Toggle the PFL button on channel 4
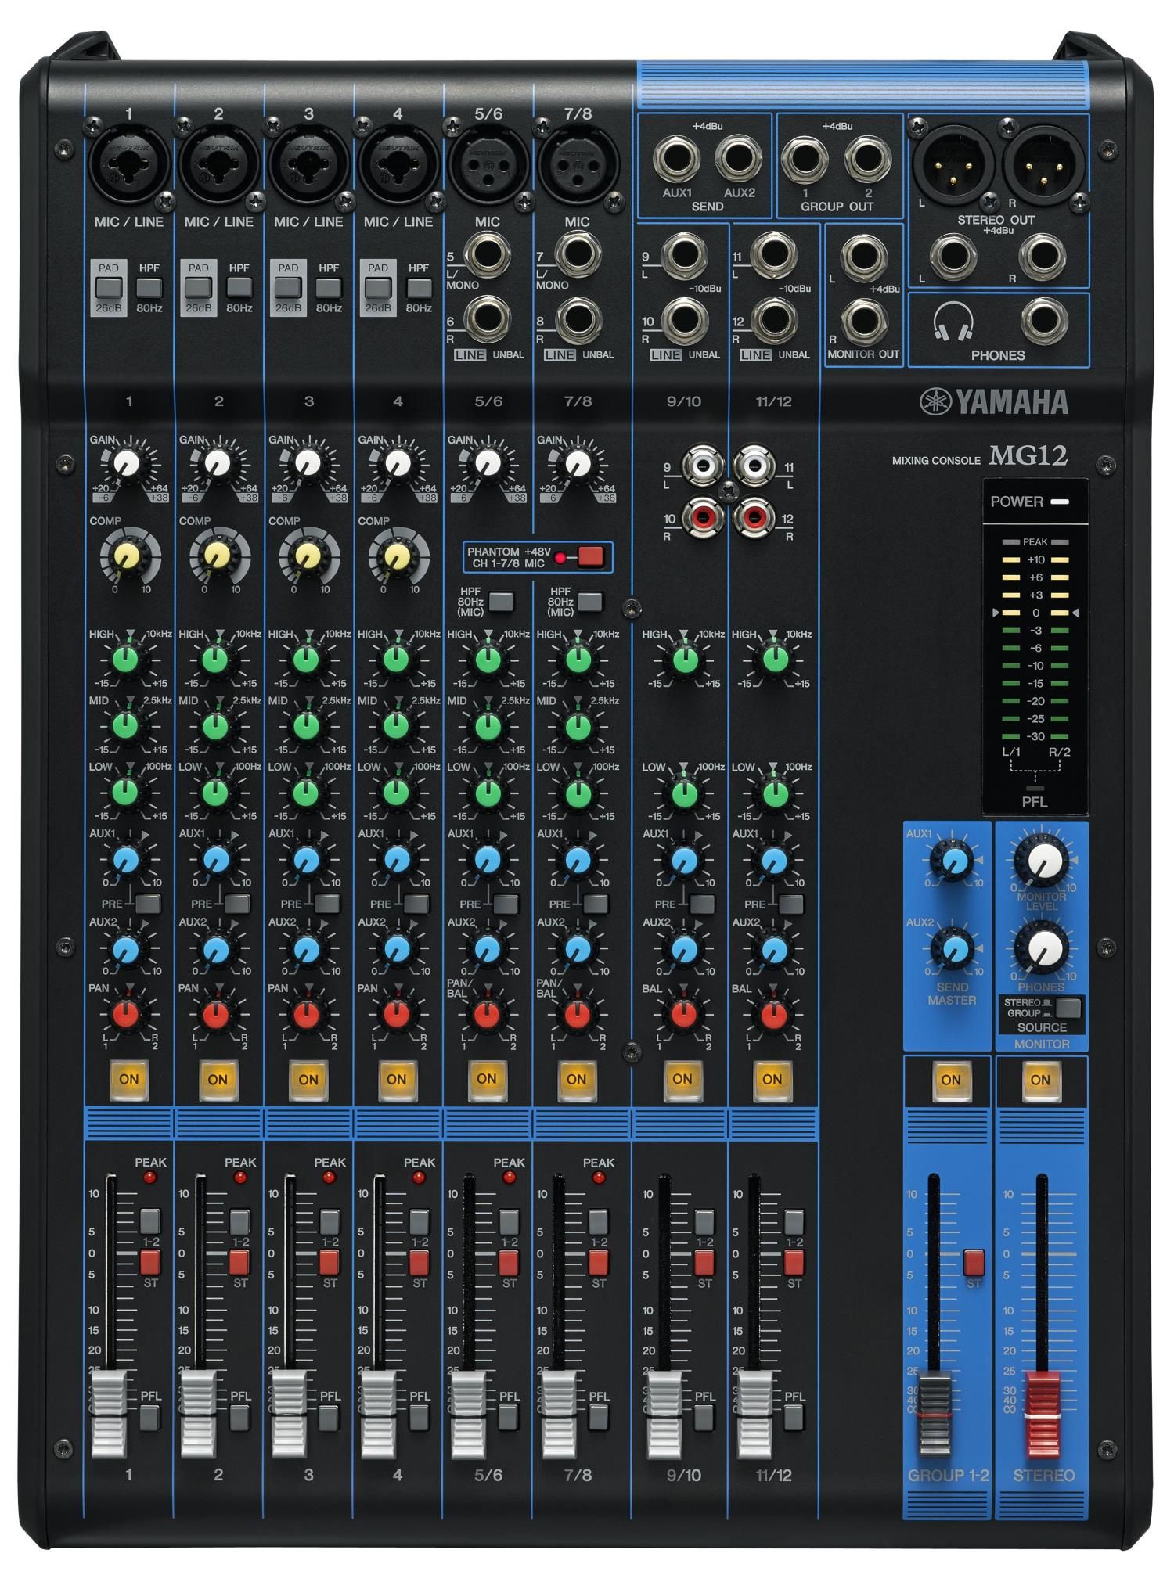The height and width of the screenshot is (1575, 1174). pos(419,1418)
